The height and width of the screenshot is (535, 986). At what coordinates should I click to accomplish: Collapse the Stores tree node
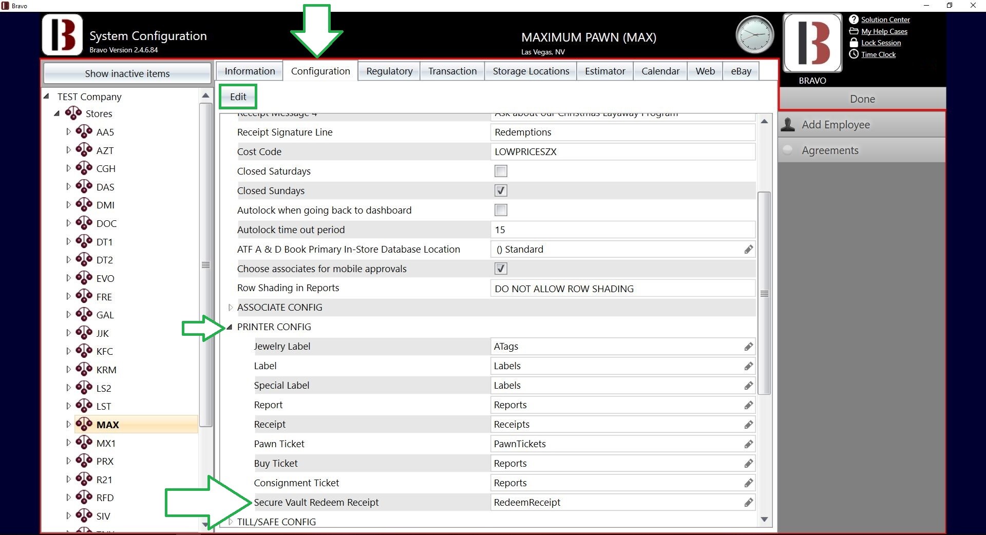pyautogui.click(x=56, y=113)
